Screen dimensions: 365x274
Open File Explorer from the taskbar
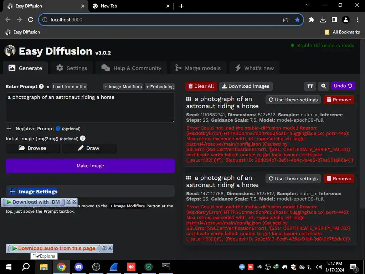(x=43, y=267)
